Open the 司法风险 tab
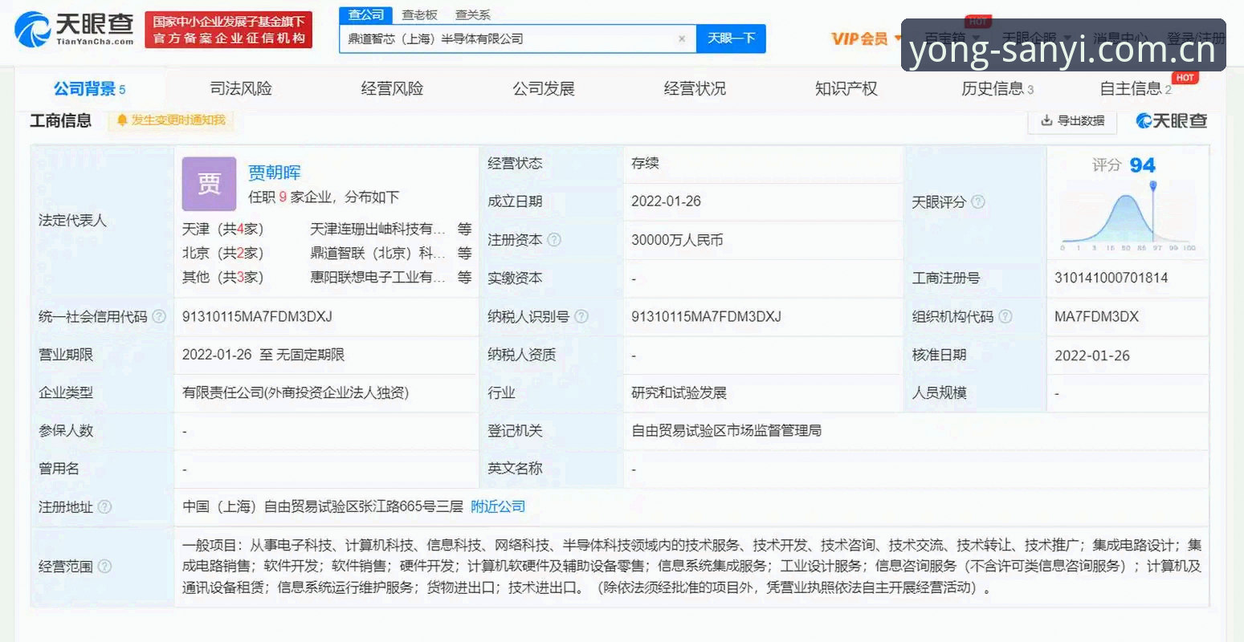The width and height of the screenshot is (1244, 642). pyautogui.click(x=241, y=88)
